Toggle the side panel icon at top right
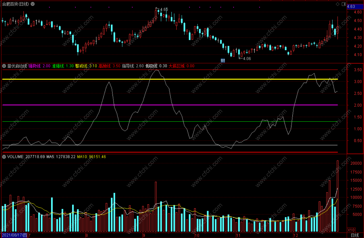The height and width of the screenshot is (238, 364). [x=344, y=4]
